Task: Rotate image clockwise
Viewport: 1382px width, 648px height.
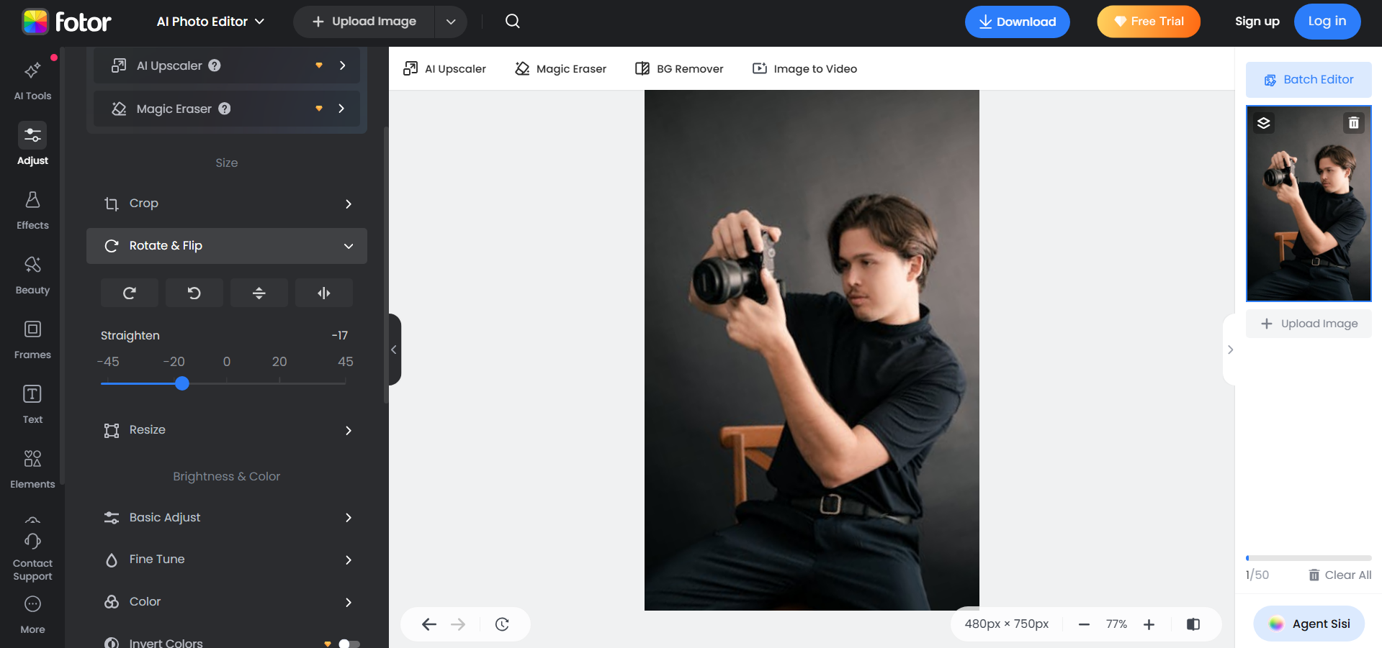Action: coord(130,293)
